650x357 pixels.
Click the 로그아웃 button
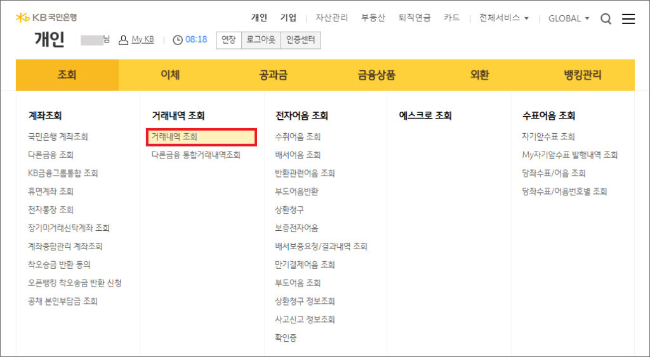click(260, 40)
